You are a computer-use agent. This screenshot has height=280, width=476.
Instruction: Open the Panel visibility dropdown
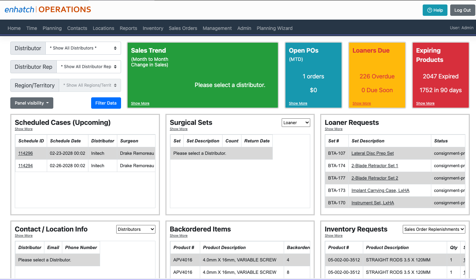click(x=32, y=103)
